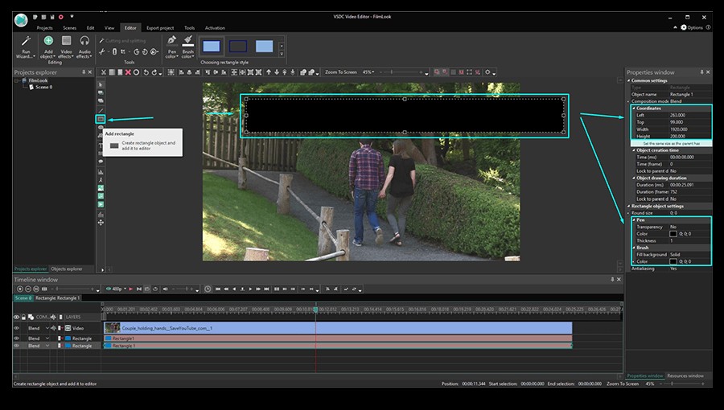Screen dimensions: 724x410
Task: Collapse Object creation time section
Action: pyautogui.click(x=634, y=150)
